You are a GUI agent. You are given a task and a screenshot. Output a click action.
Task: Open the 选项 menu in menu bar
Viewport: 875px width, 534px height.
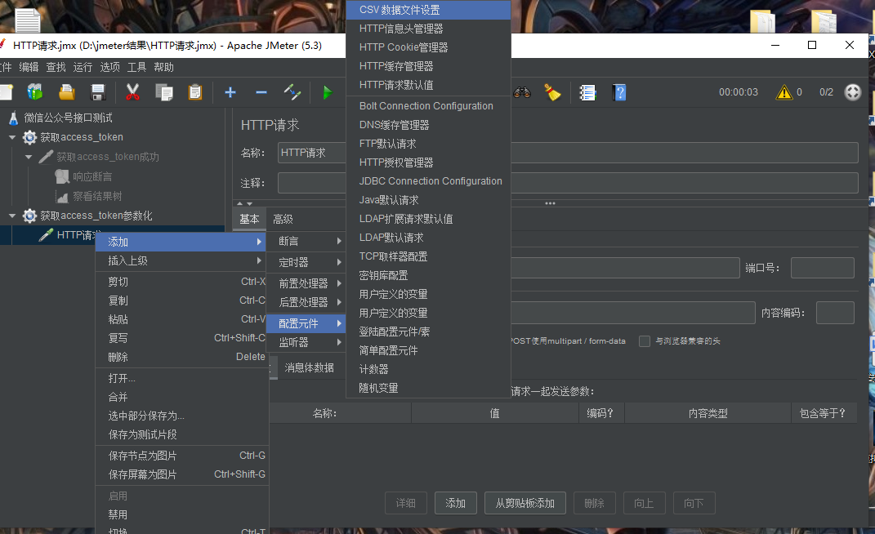[x=110, y=68]
